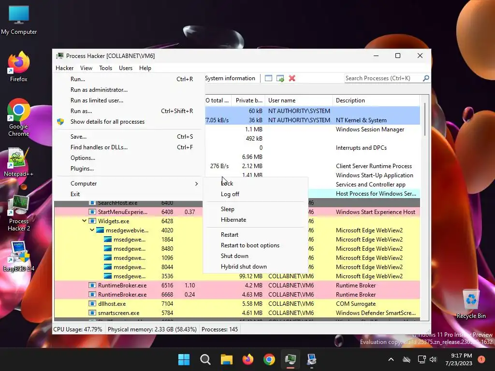This screenshot has height=371, width=495.
Task: Click the clock showing 9:17 PM
Action: coord(459,359)
